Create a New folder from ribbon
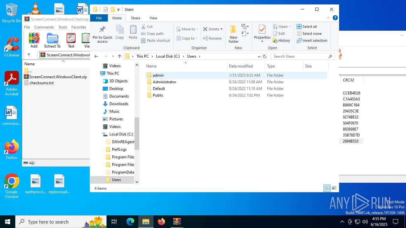Viewport: 406px width, 228px height. (x=233, y=34)
